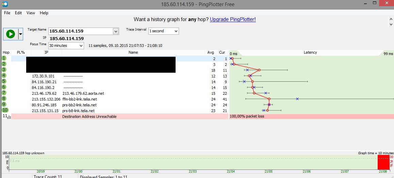394x178 pixels.
Task: Select the Destination Address Unreachable row
Action: [120, 116]
